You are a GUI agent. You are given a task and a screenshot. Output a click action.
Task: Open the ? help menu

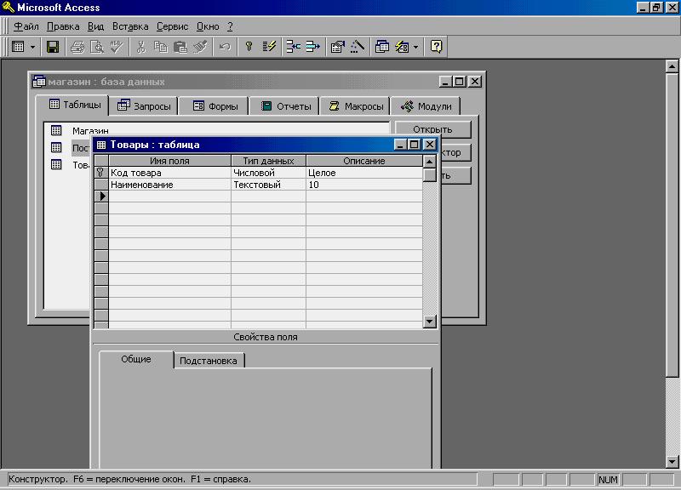click(230, 26)
